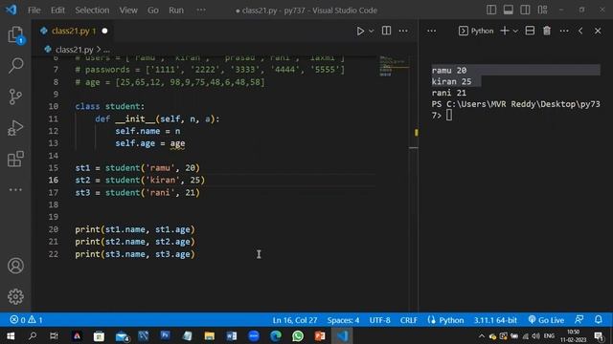Open Microsoft Word from taskbar
Image resolution: width=613 pixels, height=344 pixels.
(232, 335)
